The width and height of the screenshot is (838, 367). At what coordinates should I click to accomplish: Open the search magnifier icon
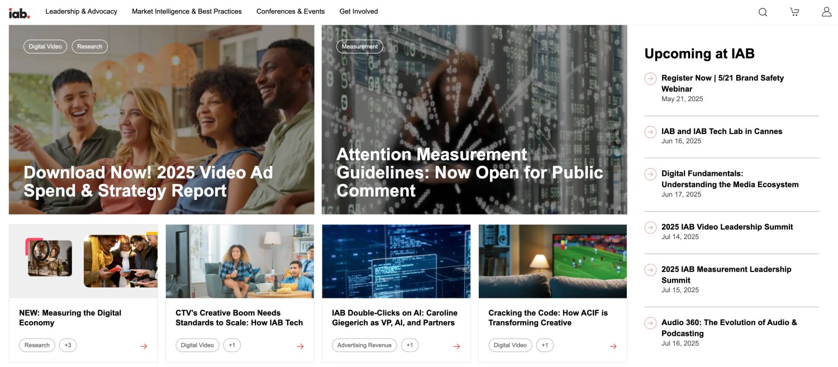click(763, 12)
